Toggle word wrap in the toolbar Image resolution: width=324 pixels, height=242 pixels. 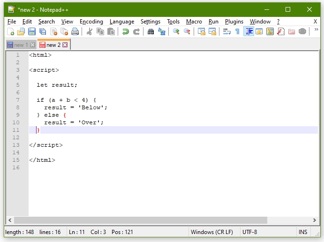click(226, 31)
